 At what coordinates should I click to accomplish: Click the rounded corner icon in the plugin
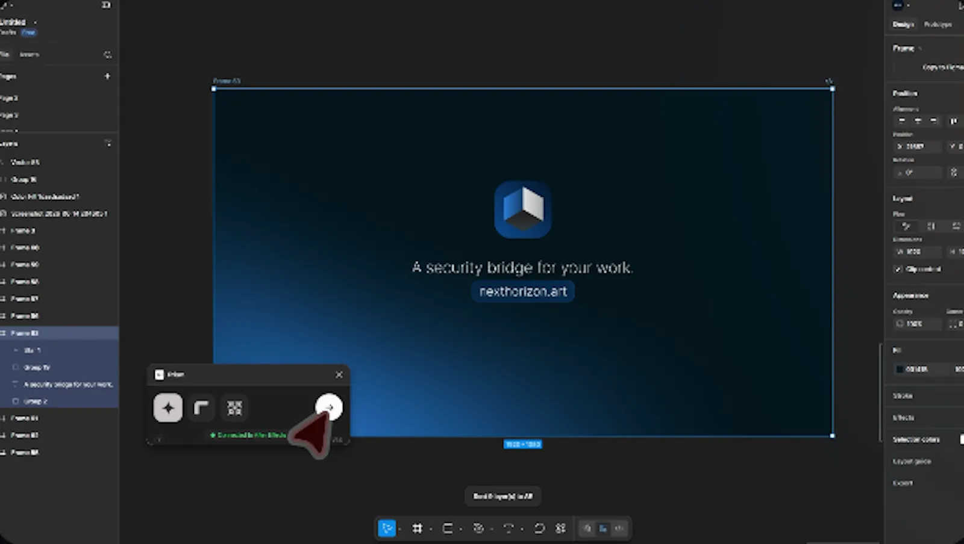201,408
